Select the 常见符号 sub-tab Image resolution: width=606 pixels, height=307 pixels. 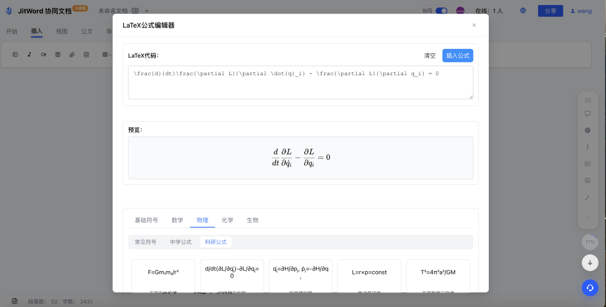pos(146,242)
